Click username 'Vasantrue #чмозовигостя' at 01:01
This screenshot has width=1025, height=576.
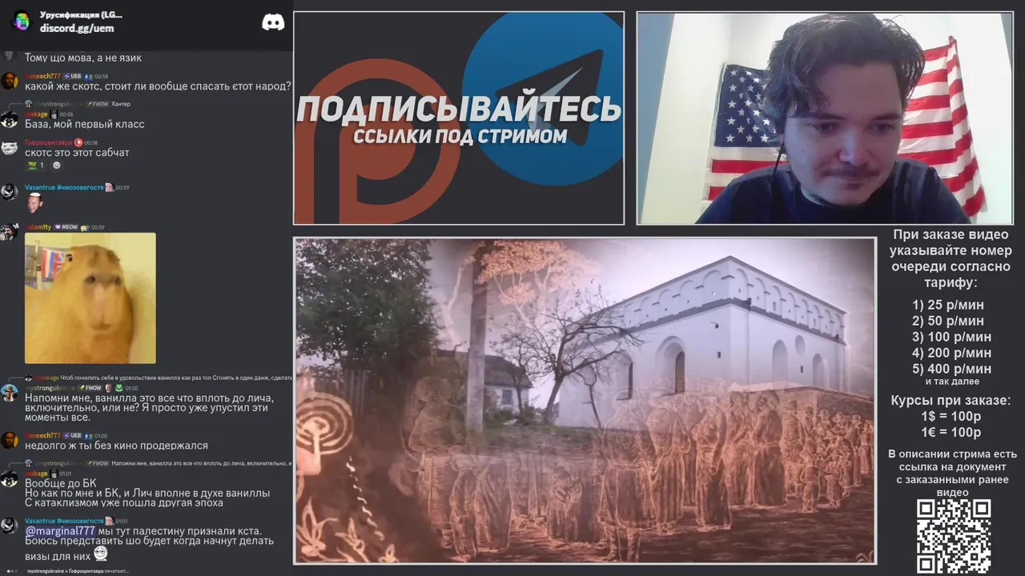[x=64, y=521]
